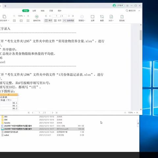Image resolution: width=158 pixels, height=158 pixels.
Task: Select folder 303 in the Explorer window
Action: point(42,117)
